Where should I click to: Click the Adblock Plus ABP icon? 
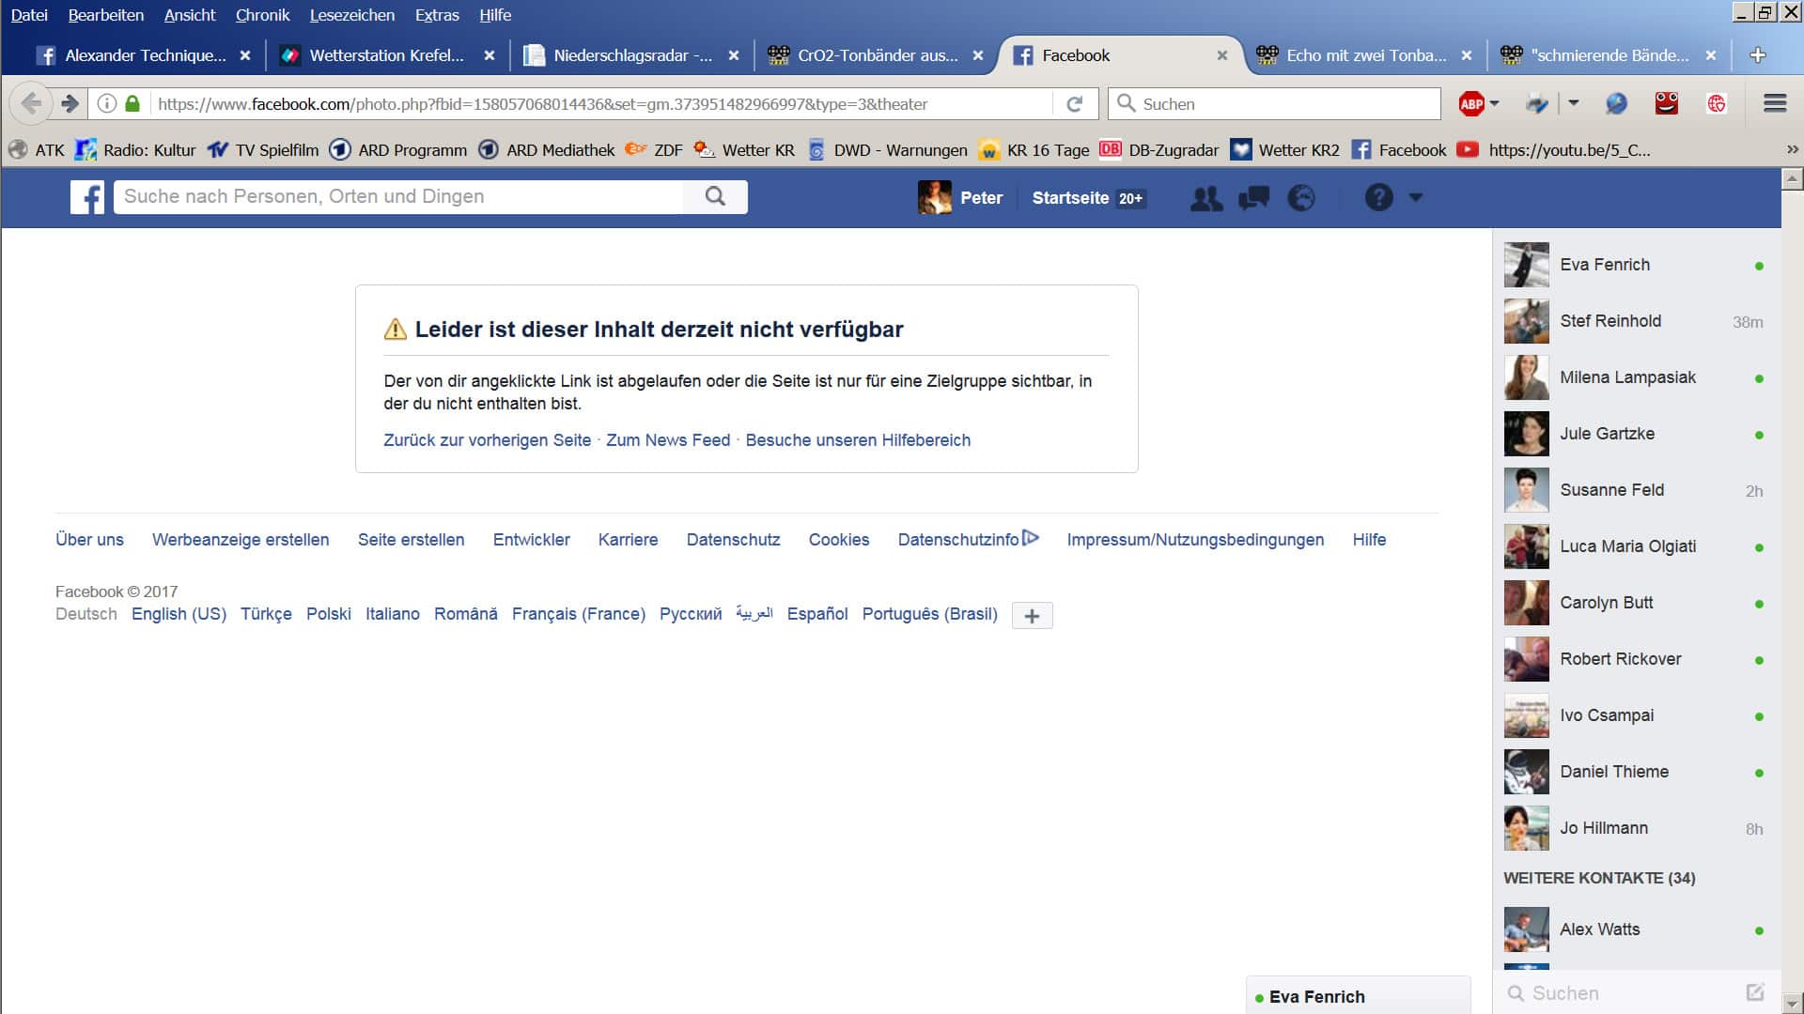(1470, 104)
